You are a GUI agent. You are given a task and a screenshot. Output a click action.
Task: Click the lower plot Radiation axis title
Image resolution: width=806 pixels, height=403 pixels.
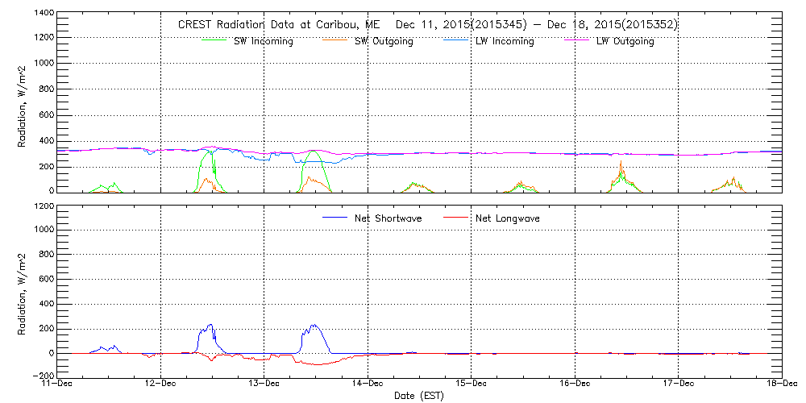(23, 292)
